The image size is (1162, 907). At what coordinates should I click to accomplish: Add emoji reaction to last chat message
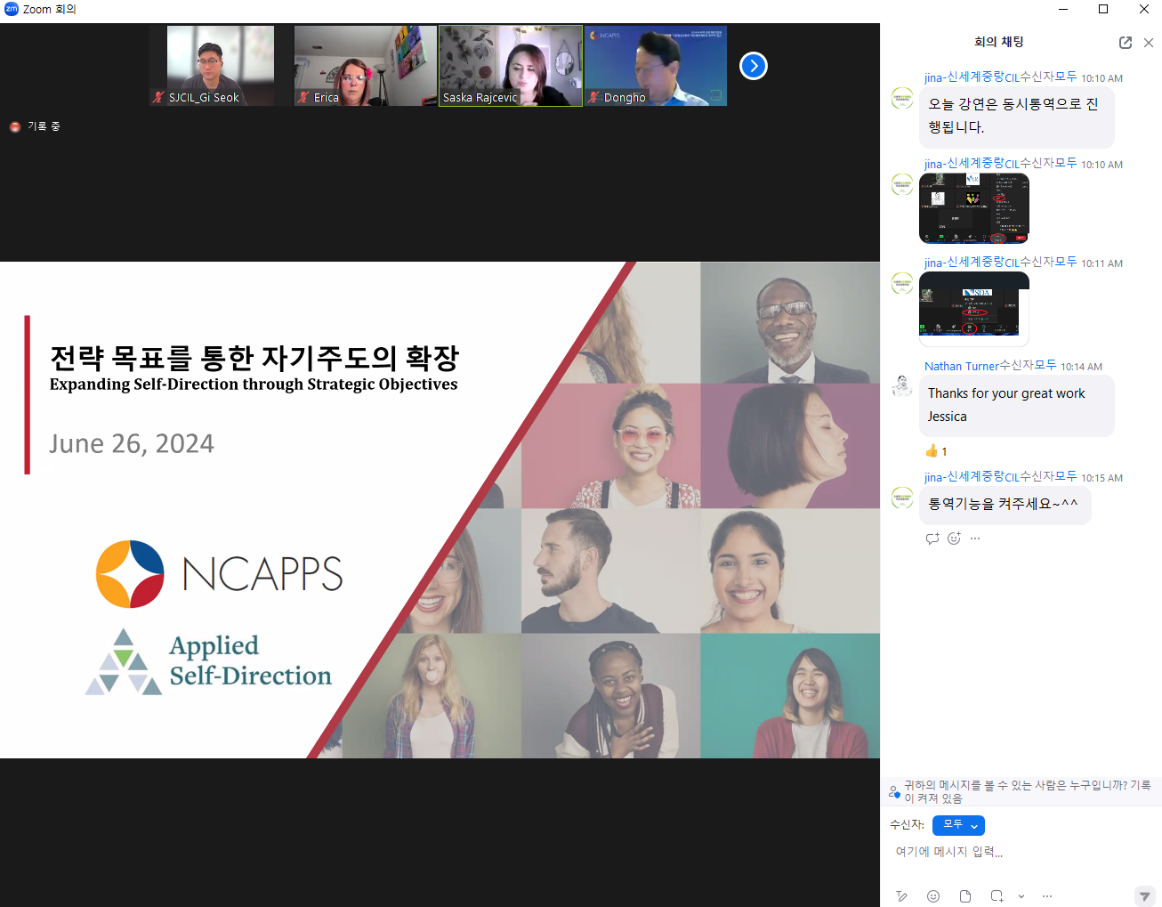tap(954, 539)
